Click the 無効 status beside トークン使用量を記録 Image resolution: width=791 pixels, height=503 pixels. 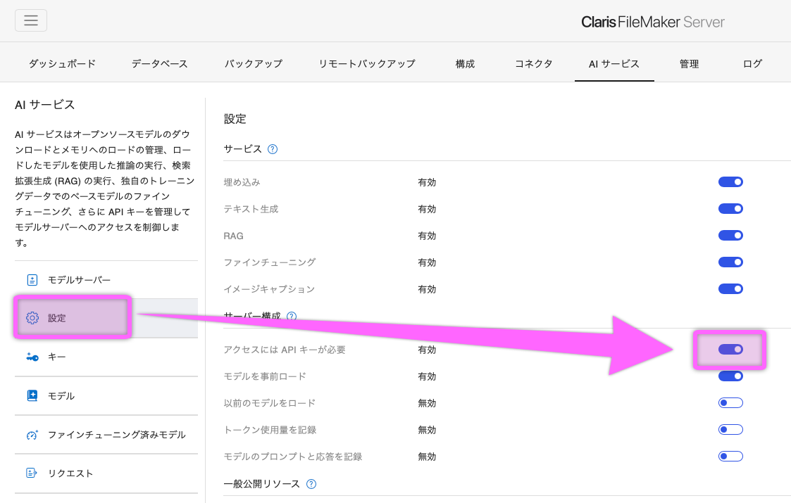(x=427, y=429)
